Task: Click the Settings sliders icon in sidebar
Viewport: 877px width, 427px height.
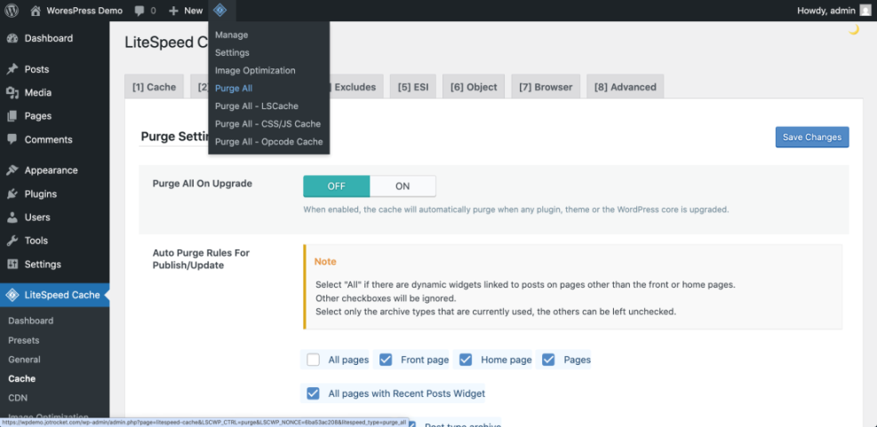Action: (12, 265)
